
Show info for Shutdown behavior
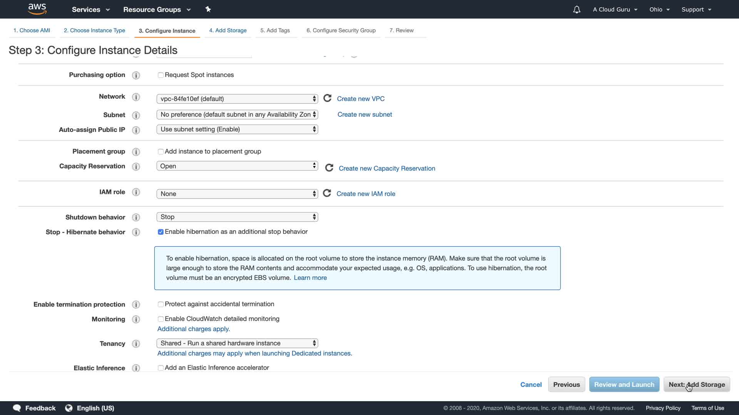(x=136, y=217)
